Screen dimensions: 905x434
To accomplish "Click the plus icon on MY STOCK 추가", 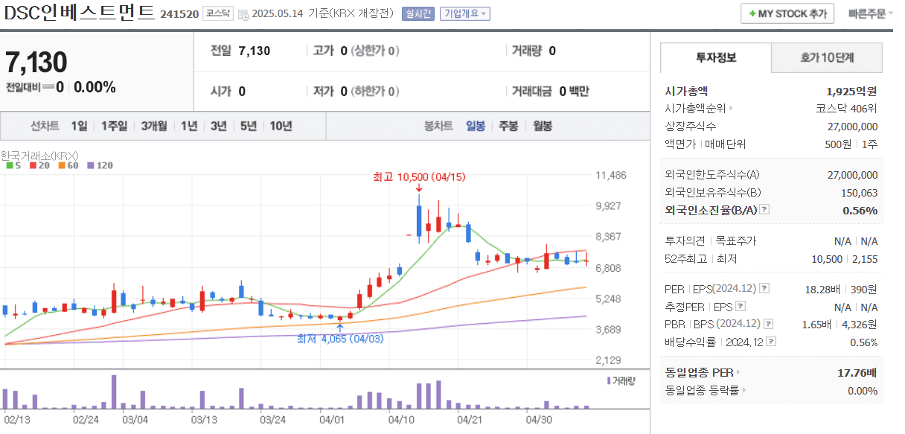I will pyautogui.click(x=752, y=14).
